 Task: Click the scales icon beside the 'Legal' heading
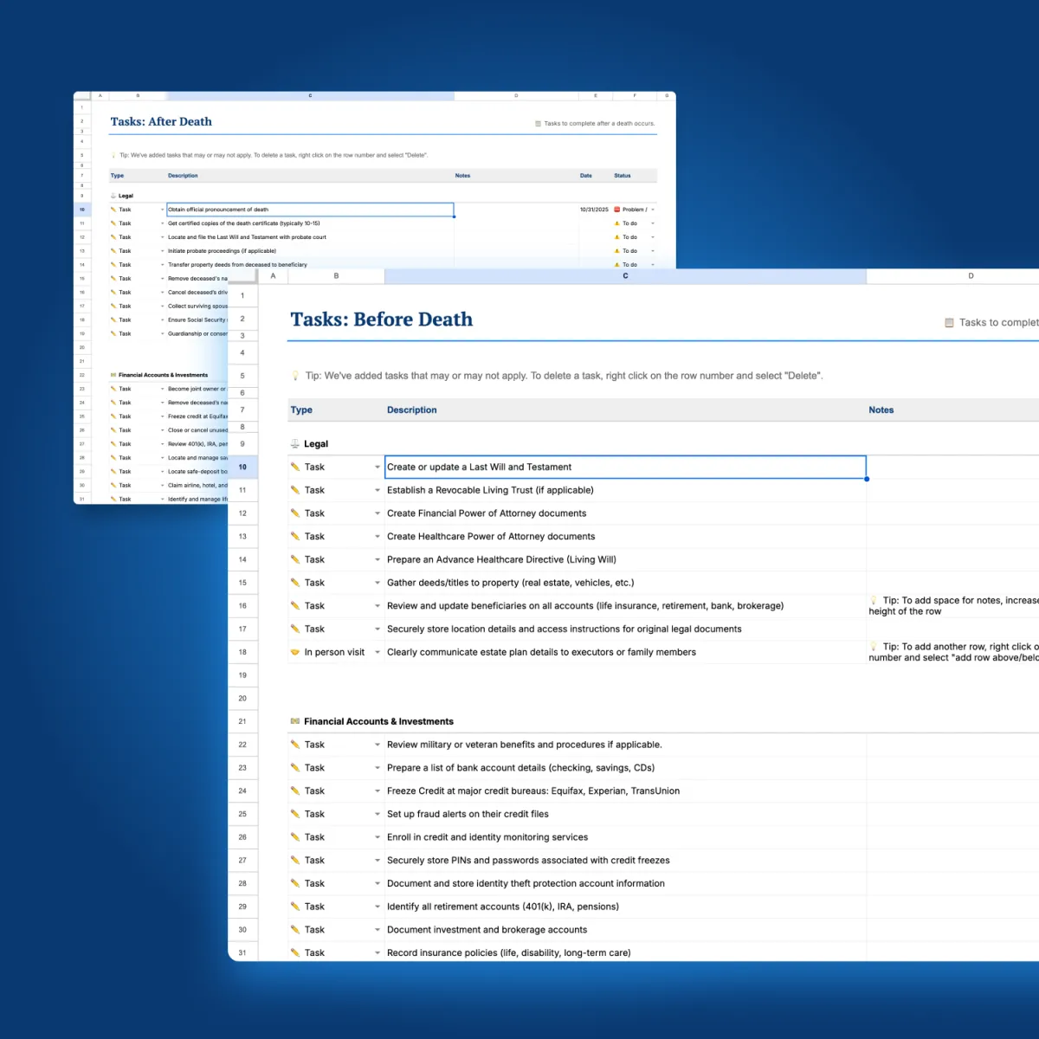[x=295, y=443]
